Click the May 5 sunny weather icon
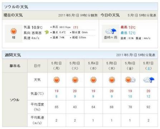The height and width of the screenshot is (129, 160). point(112,80)
